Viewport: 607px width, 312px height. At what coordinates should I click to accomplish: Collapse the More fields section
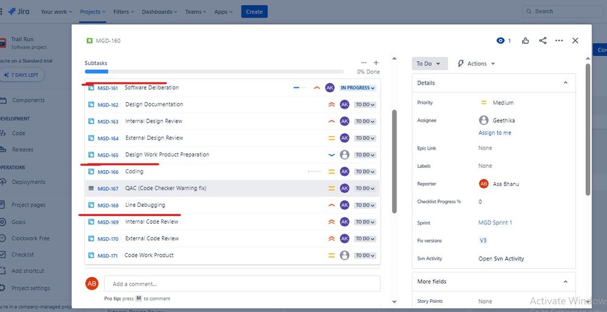pos(566,282)
